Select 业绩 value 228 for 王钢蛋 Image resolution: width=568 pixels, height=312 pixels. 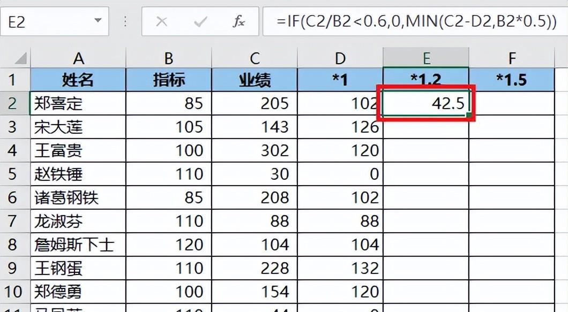pyautogui.click(x=255, y=268)
